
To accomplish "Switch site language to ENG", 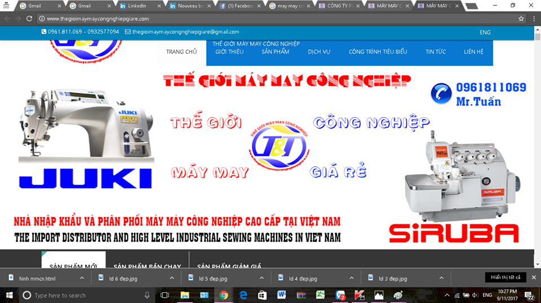I will (485, 33).
